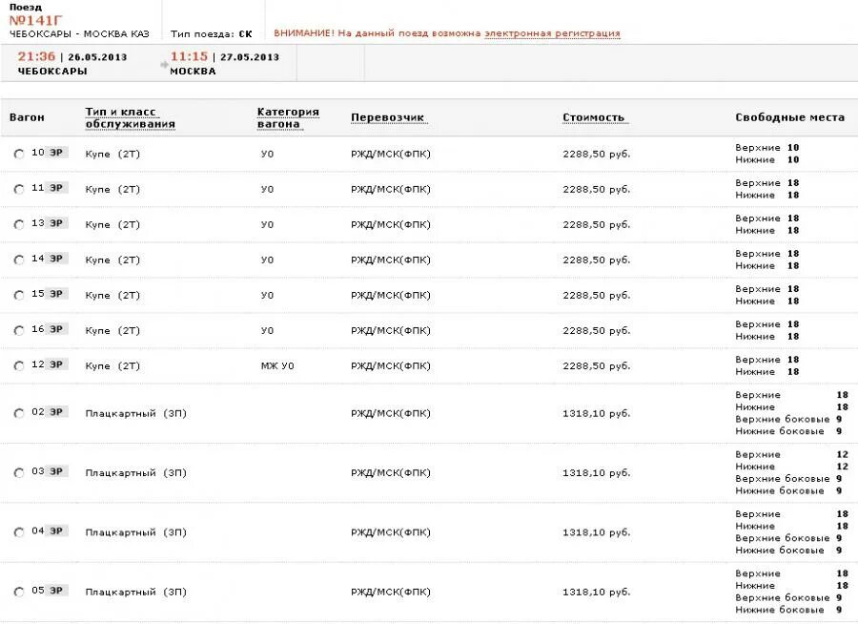Click the МЖ УО category of wagon 12
The image size is (858, 624).
point(277,366)
